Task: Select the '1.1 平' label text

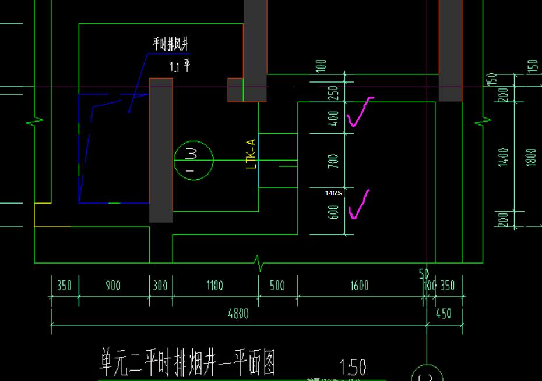Action: [x=180, y=66]
